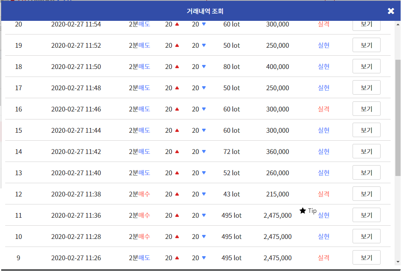Viewport: 401px width, 271px height.
Task: Select date 2020-02-27 11:50
Action: [76, 67]
